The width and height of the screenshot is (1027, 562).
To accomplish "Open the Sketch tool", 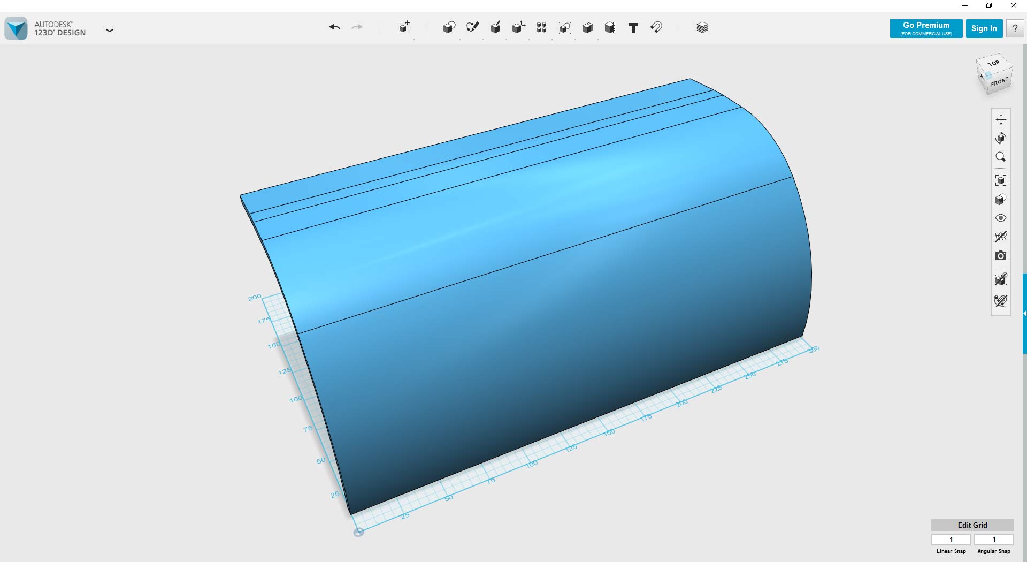I will 472,27.
